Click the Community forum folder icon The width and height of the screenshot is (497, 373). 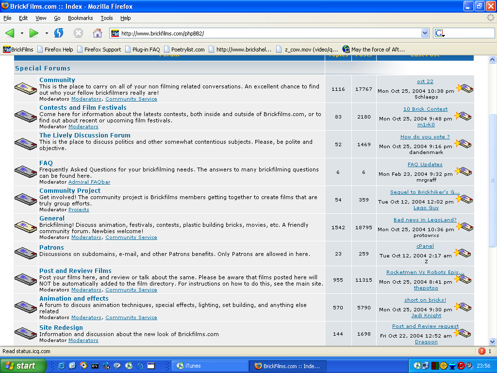26,88
